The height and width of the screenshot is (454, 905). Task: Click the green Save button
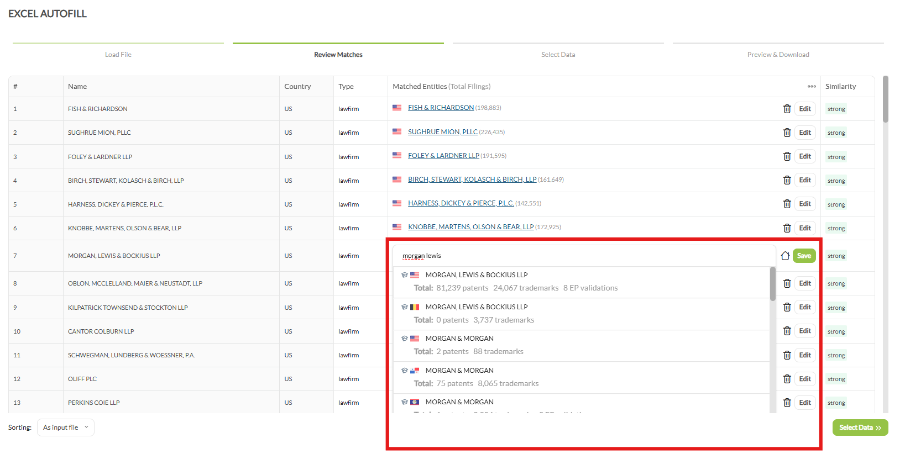tap(804, 256)
